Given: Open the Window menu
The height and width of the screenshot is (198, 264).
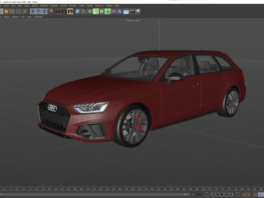Looking at the screenshot, I should [x=109, y=6].
